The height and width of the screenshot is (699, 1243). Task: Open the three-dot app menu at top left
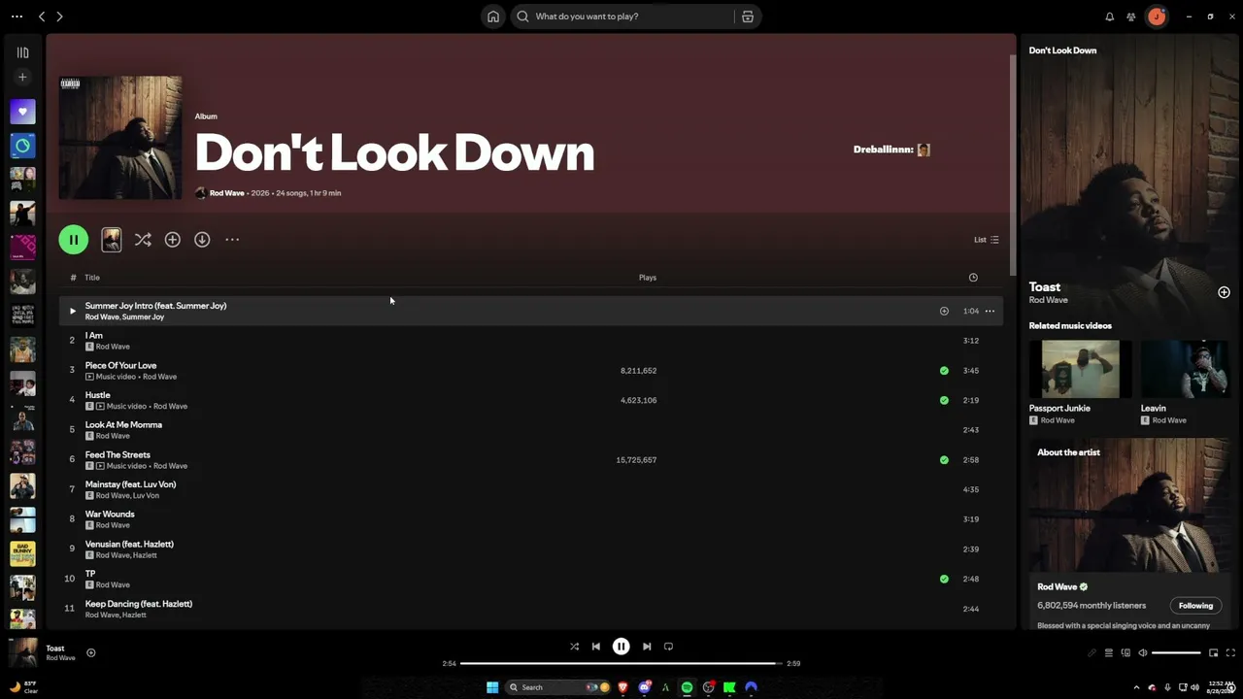pos(17,17)
